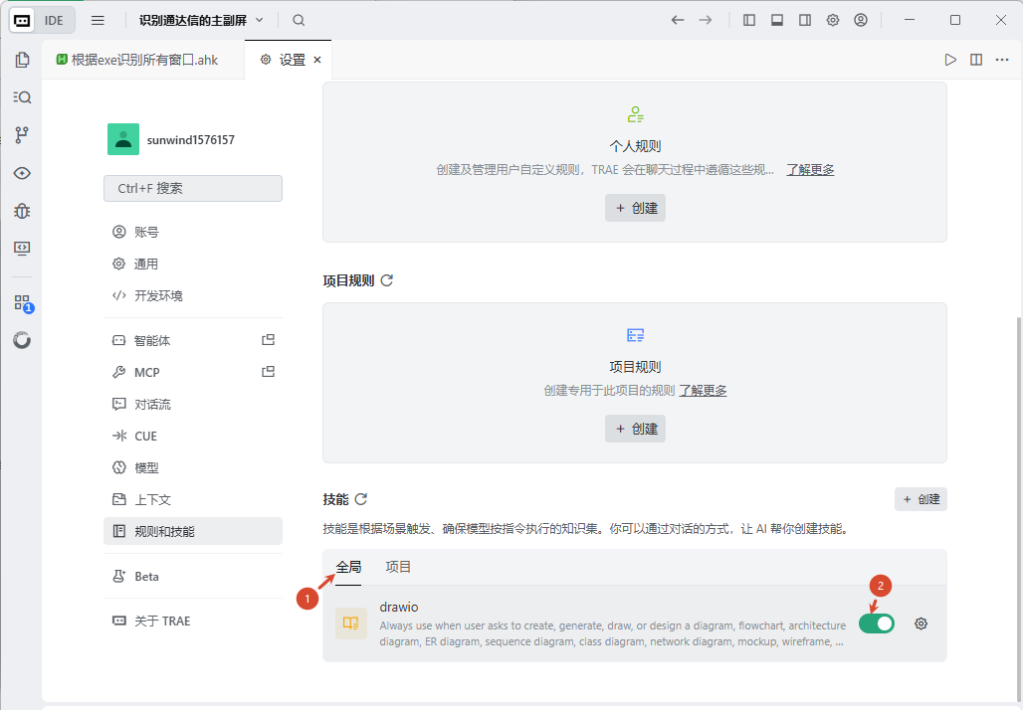Toggle the right sidebar layout icon
Screen dimensions: 1023x710
[805, 20]
